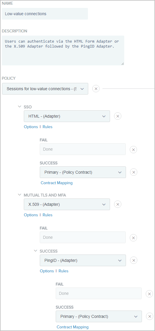Open Options for the PingID adapter

click(x=47, y=271)
